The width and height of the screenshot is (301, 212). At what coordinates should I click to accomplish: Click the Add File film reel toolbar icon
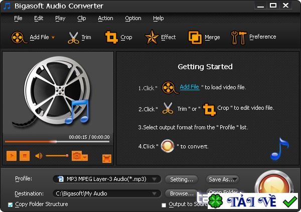pyautogui.click(x=19, y=37)
